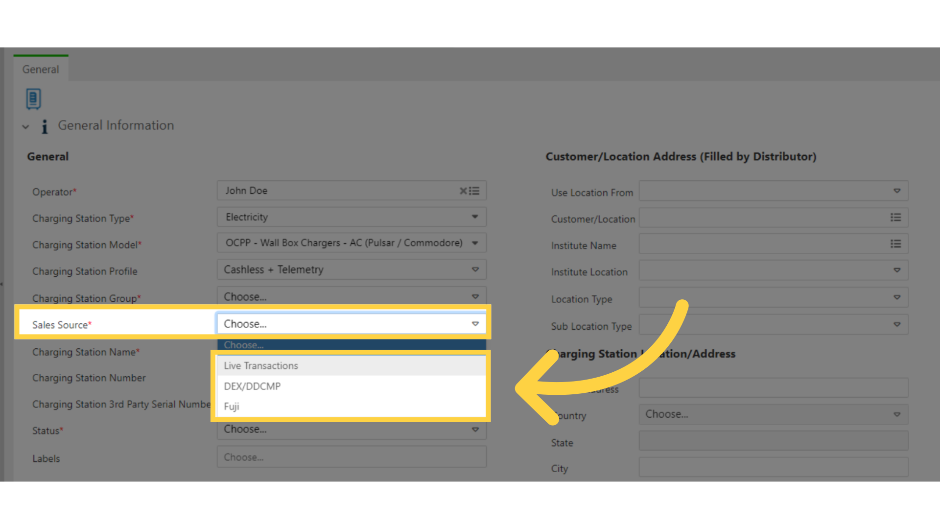Click the Sales Source label

tap(62, 325)
